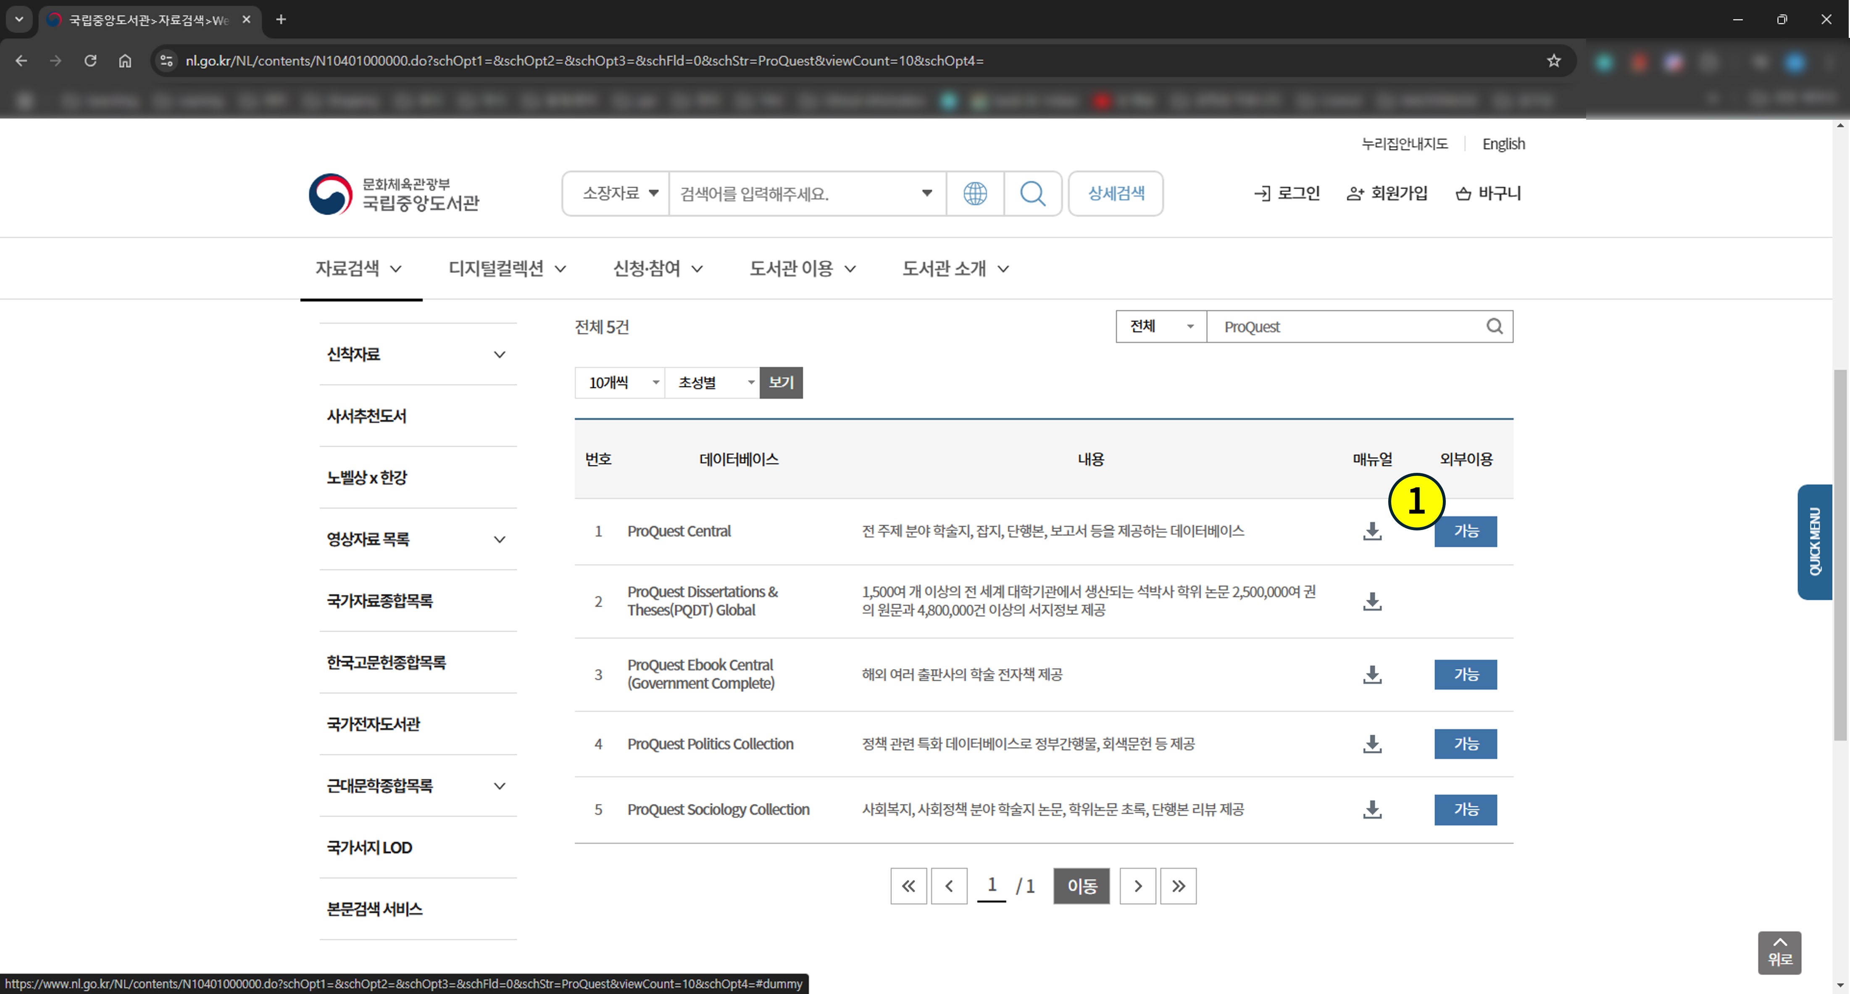
Task: Bookmark this page with the star
Action: point(1553,61)
